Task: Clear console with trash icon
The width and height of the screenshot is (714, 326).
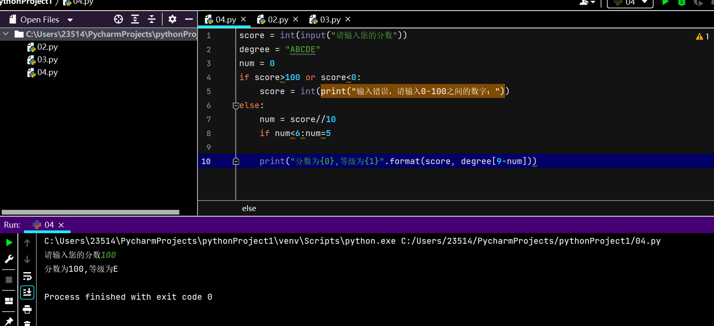Action: pyautogui.click(x=27, y=323)
